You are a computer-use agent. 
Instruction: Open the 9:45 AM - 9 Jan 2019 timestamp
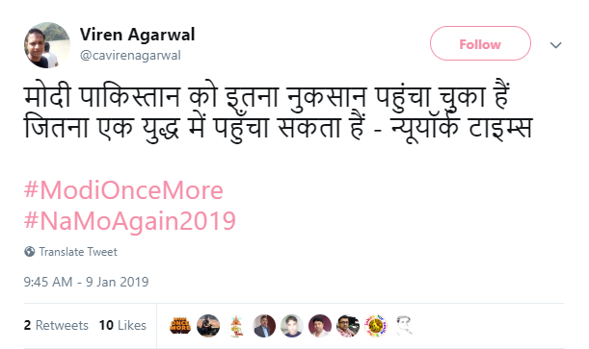86,282
